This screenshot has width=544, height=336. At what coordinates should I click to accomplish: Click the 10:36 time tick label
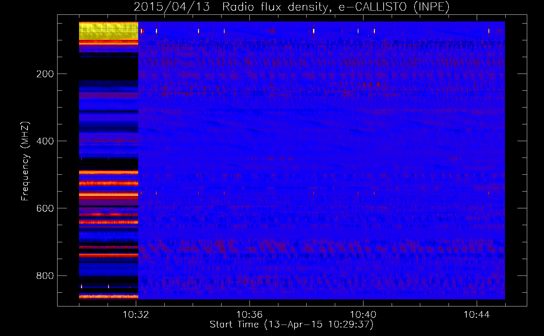[x=249, y=315]
